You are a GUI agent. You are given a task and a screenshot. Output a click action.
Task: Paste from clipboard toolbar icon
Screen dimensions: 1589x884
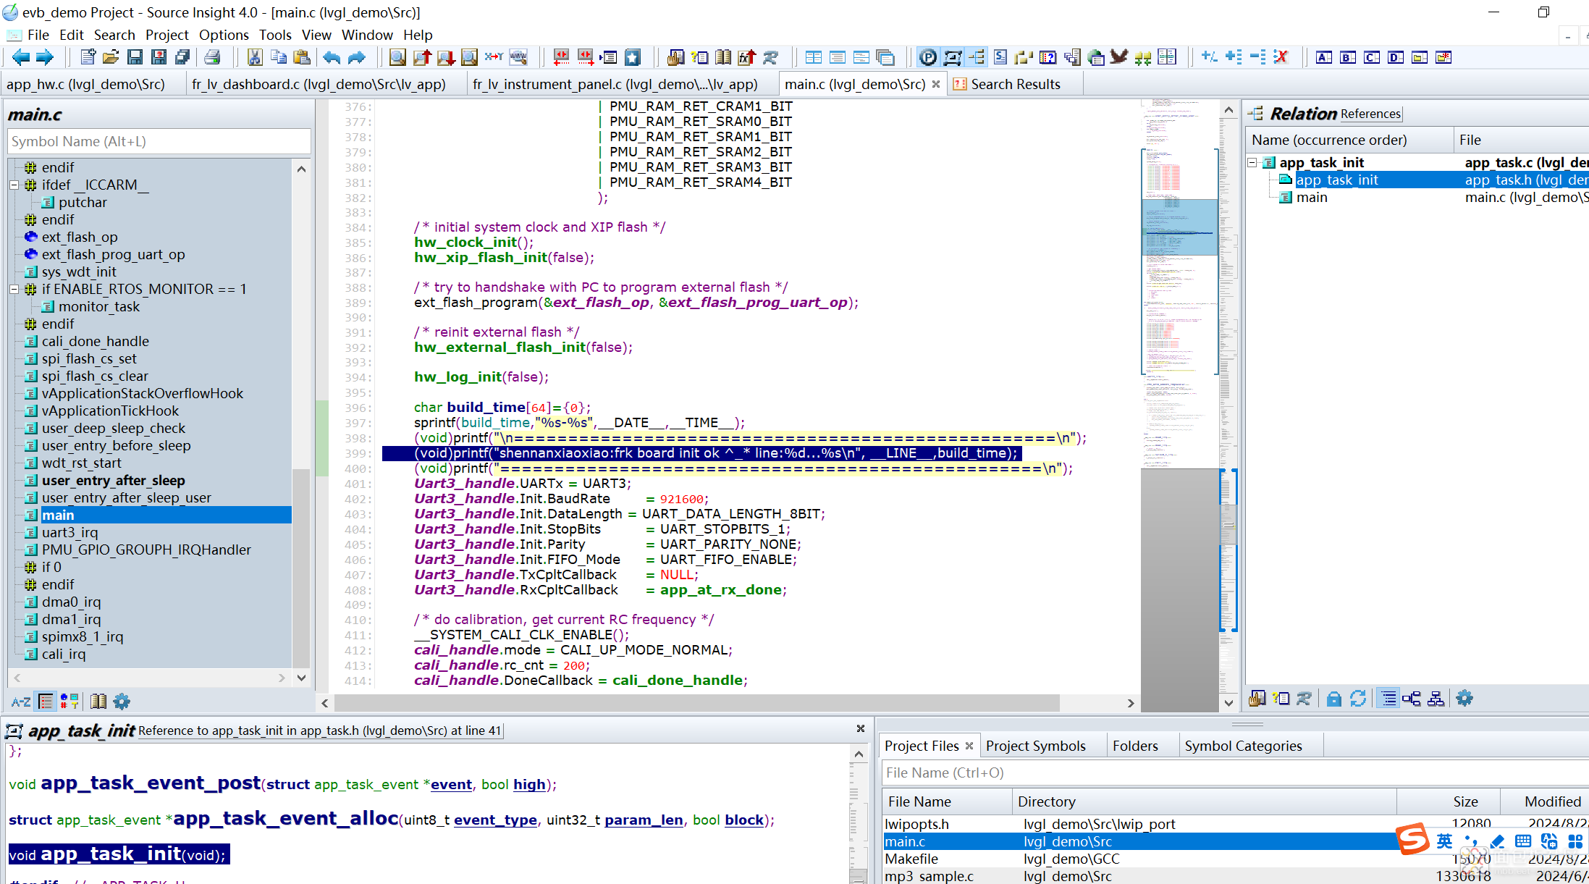tap(303, 57)
